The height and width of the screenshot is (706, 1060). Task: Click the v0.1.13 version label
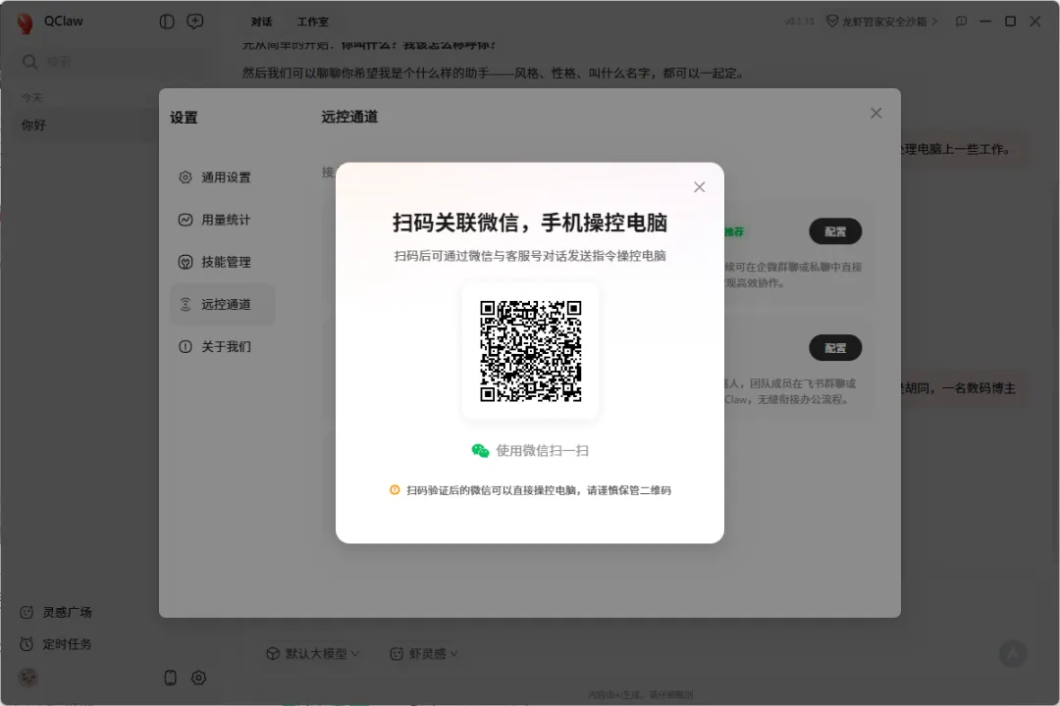[799, 22]
